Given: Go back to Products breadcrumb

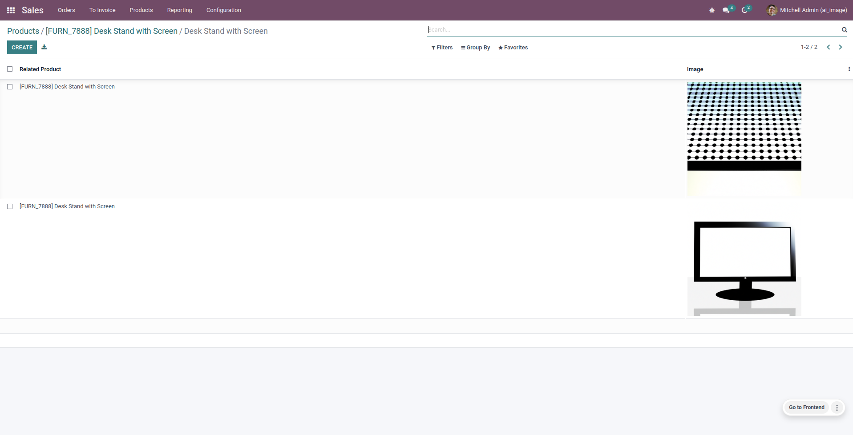Looking at the screenshot, I should point(23,31).
